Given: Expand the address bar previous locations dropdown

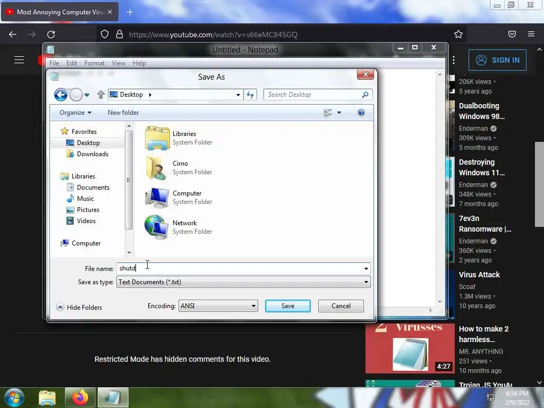Looking at the screenshot, I should (x=238, y=95).
